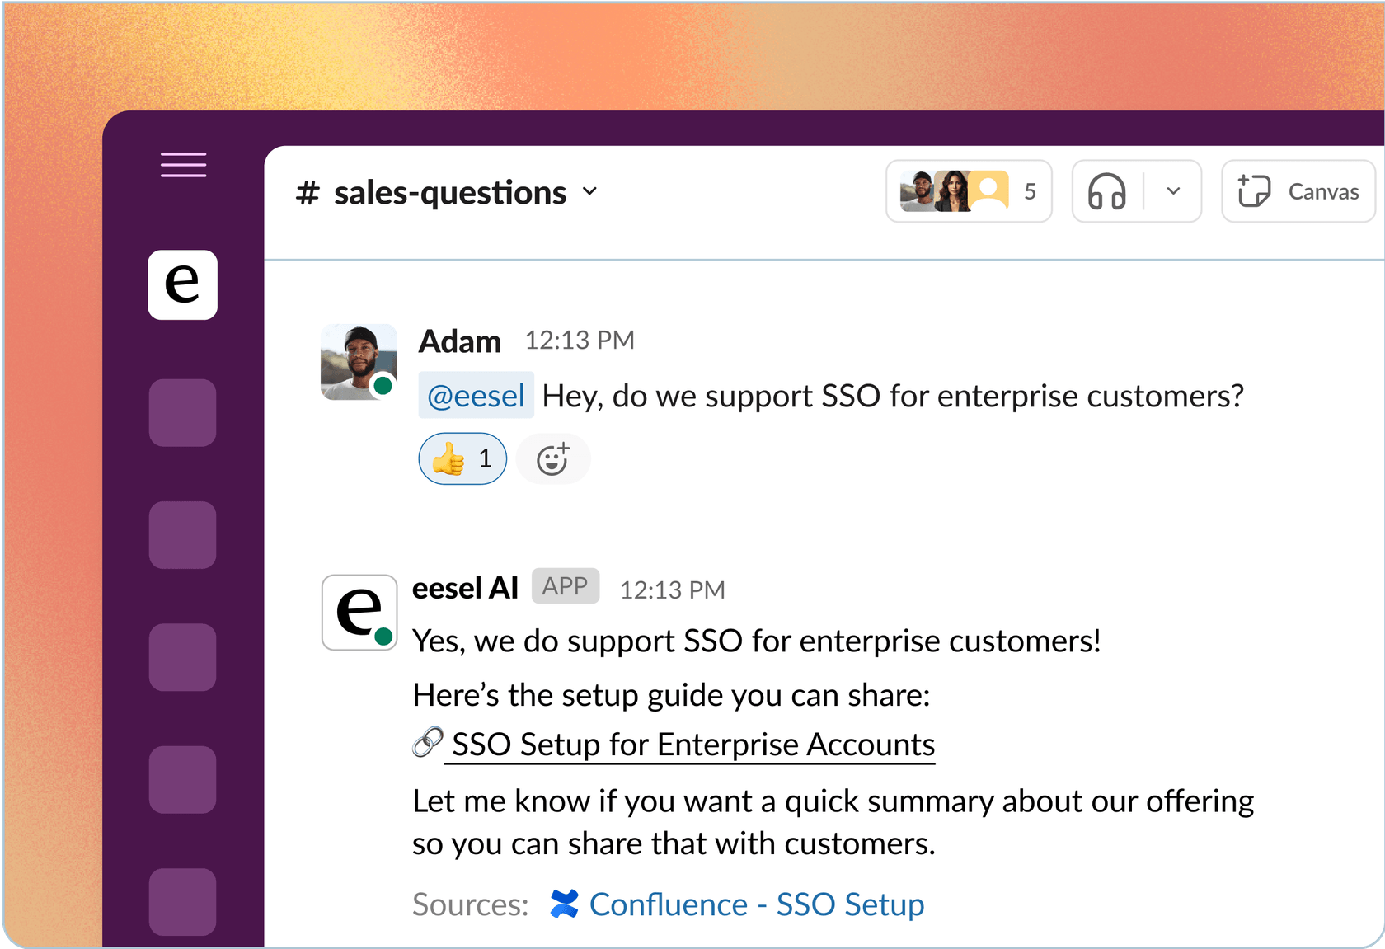Click the 12:13 PM timestamp on Adam's message

(x=580, y=341)
